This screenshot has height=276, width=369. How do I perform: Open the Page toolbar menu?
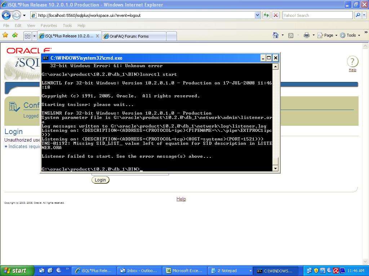click(x=327, y=35)
